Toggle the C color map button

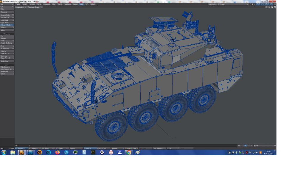[248, 146]
